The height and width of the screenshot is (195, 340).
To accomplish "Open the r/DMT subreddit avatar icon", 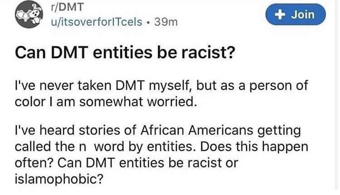I will point(29,14).
